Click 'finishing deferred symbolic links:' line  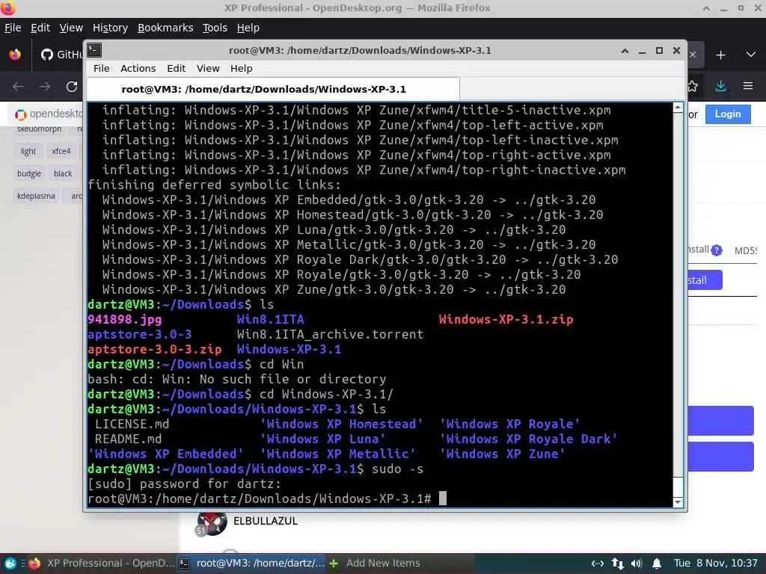point(215,185)
